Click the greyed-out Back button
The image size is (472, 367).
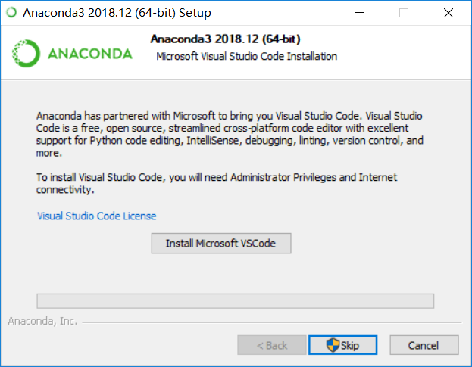point(272,345)
